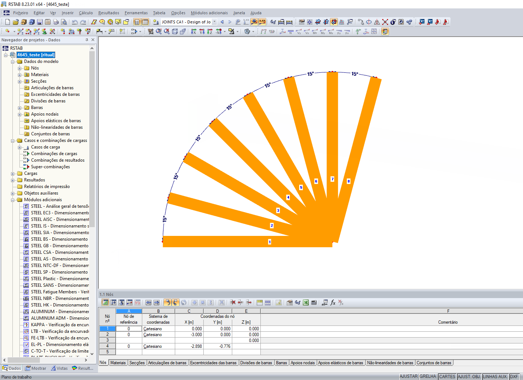Screen dimensions: 523x380
Task: Select the X coordinate cell of node 1
Action: 189,329
